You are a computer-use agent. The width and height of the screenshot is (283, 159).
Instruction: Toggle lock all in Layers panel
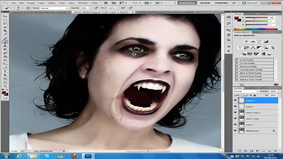(x=255, y=95)
